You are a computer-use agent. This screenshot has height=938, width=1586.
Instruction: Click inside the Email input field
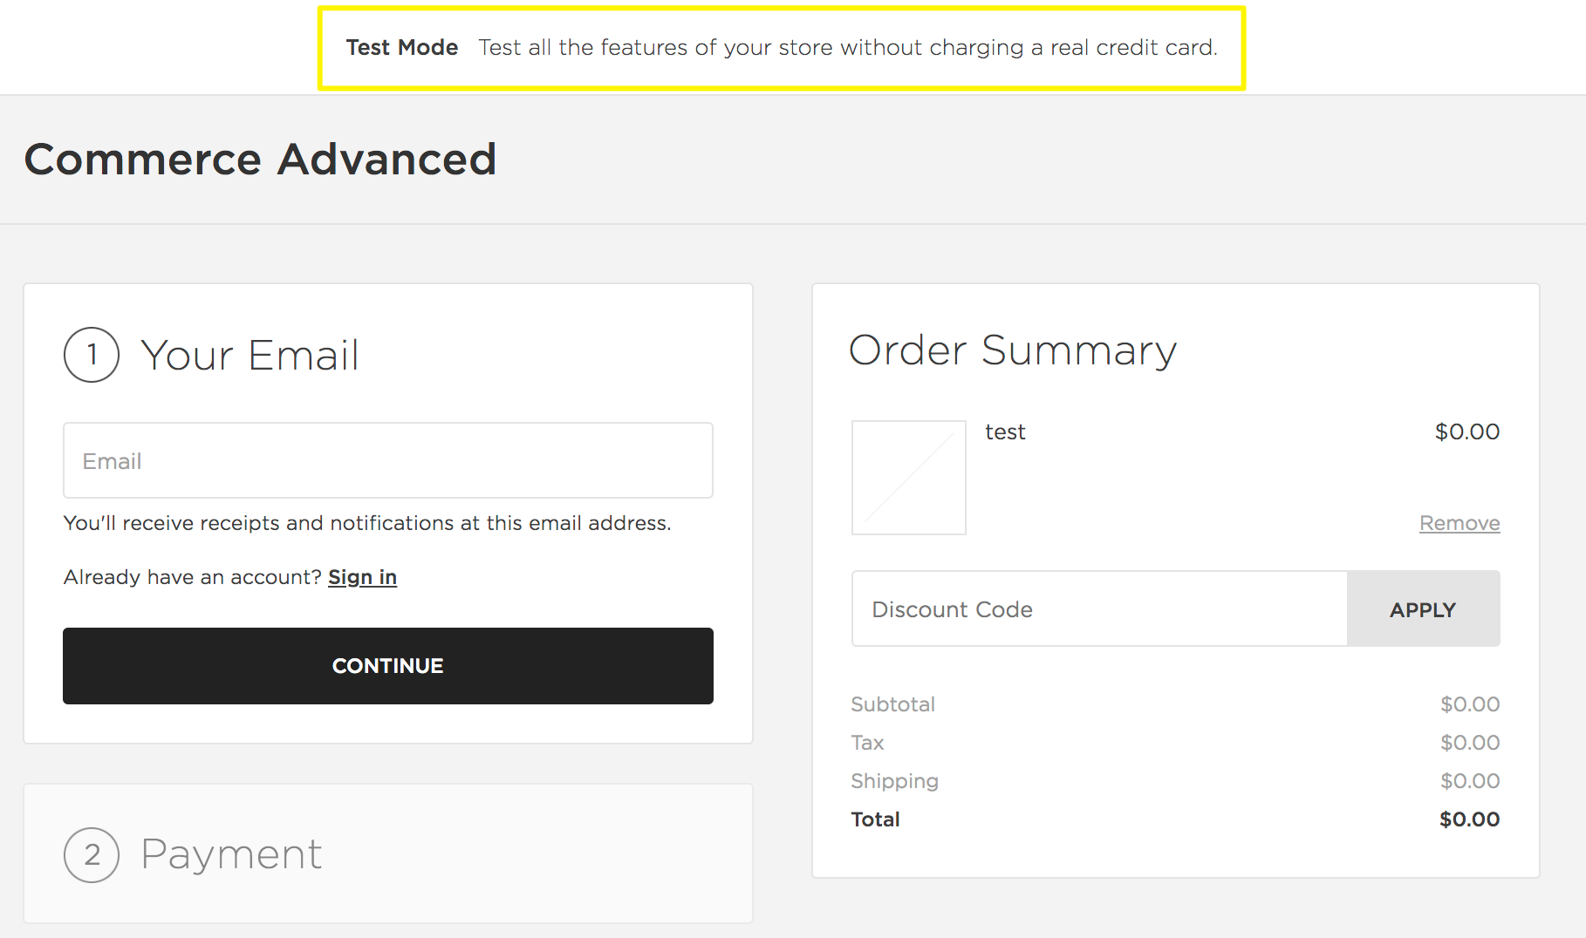[387, 460]
